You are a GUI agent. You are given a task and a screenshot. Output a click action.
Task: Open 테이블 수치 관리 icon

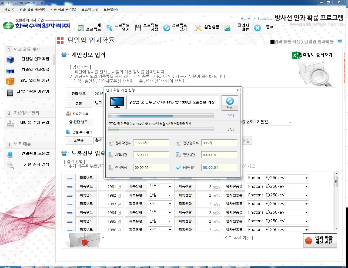point(10,123)
